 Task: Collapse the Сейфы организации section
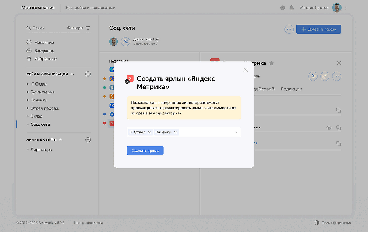(x=72, y=74)
